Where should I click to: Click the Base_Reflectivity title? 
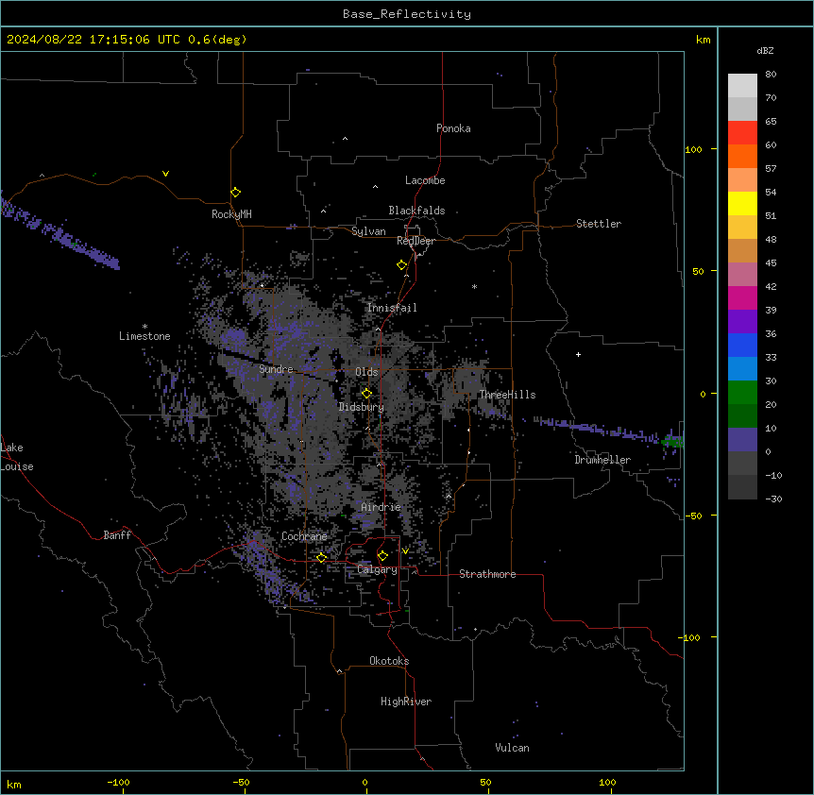(407, 14)
